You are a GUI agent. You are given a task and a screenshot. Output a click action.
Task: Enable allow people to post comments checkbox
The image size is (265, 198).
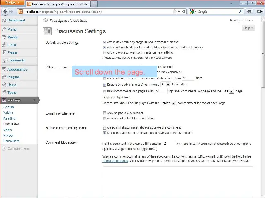(104, 53)
